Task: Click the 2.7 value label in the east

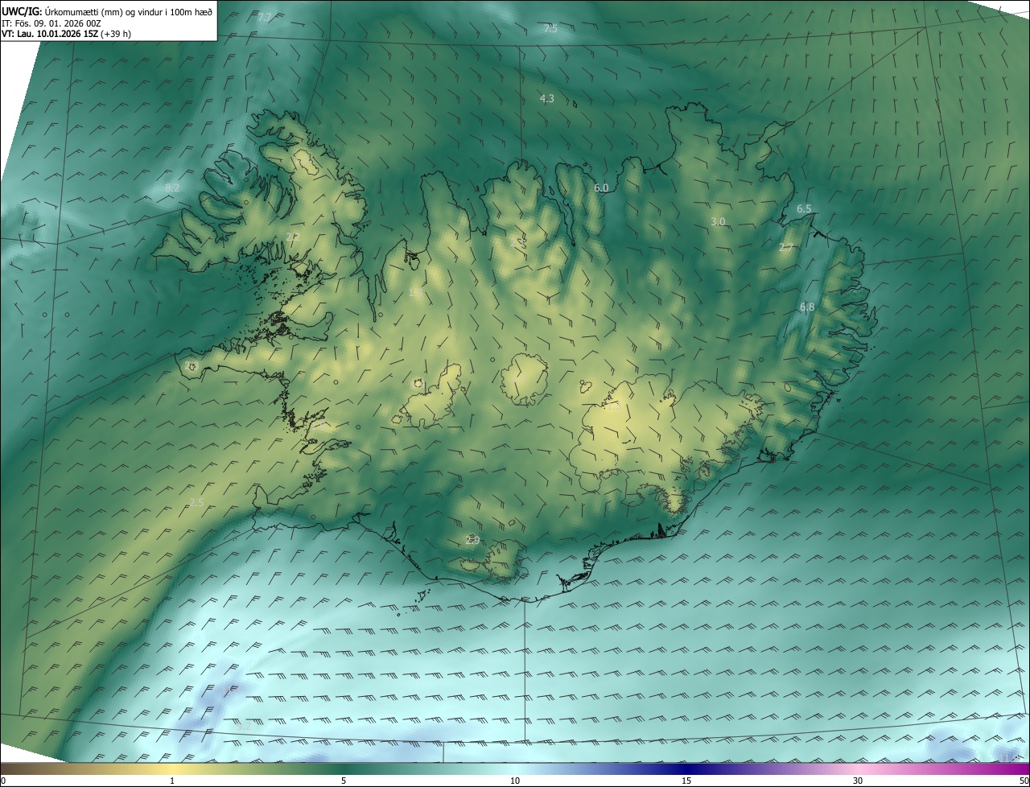Action: [x=786, y=248]
